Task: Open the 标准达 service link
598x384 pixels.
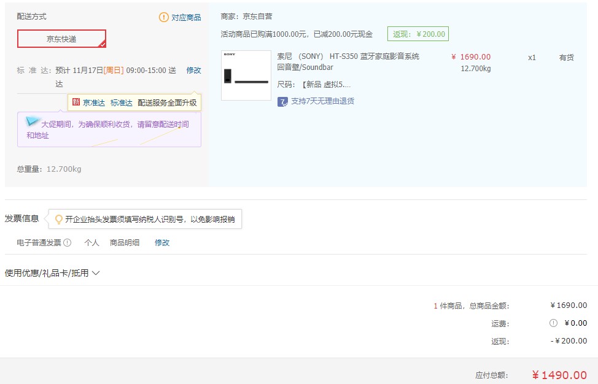Action: [122, 103]
